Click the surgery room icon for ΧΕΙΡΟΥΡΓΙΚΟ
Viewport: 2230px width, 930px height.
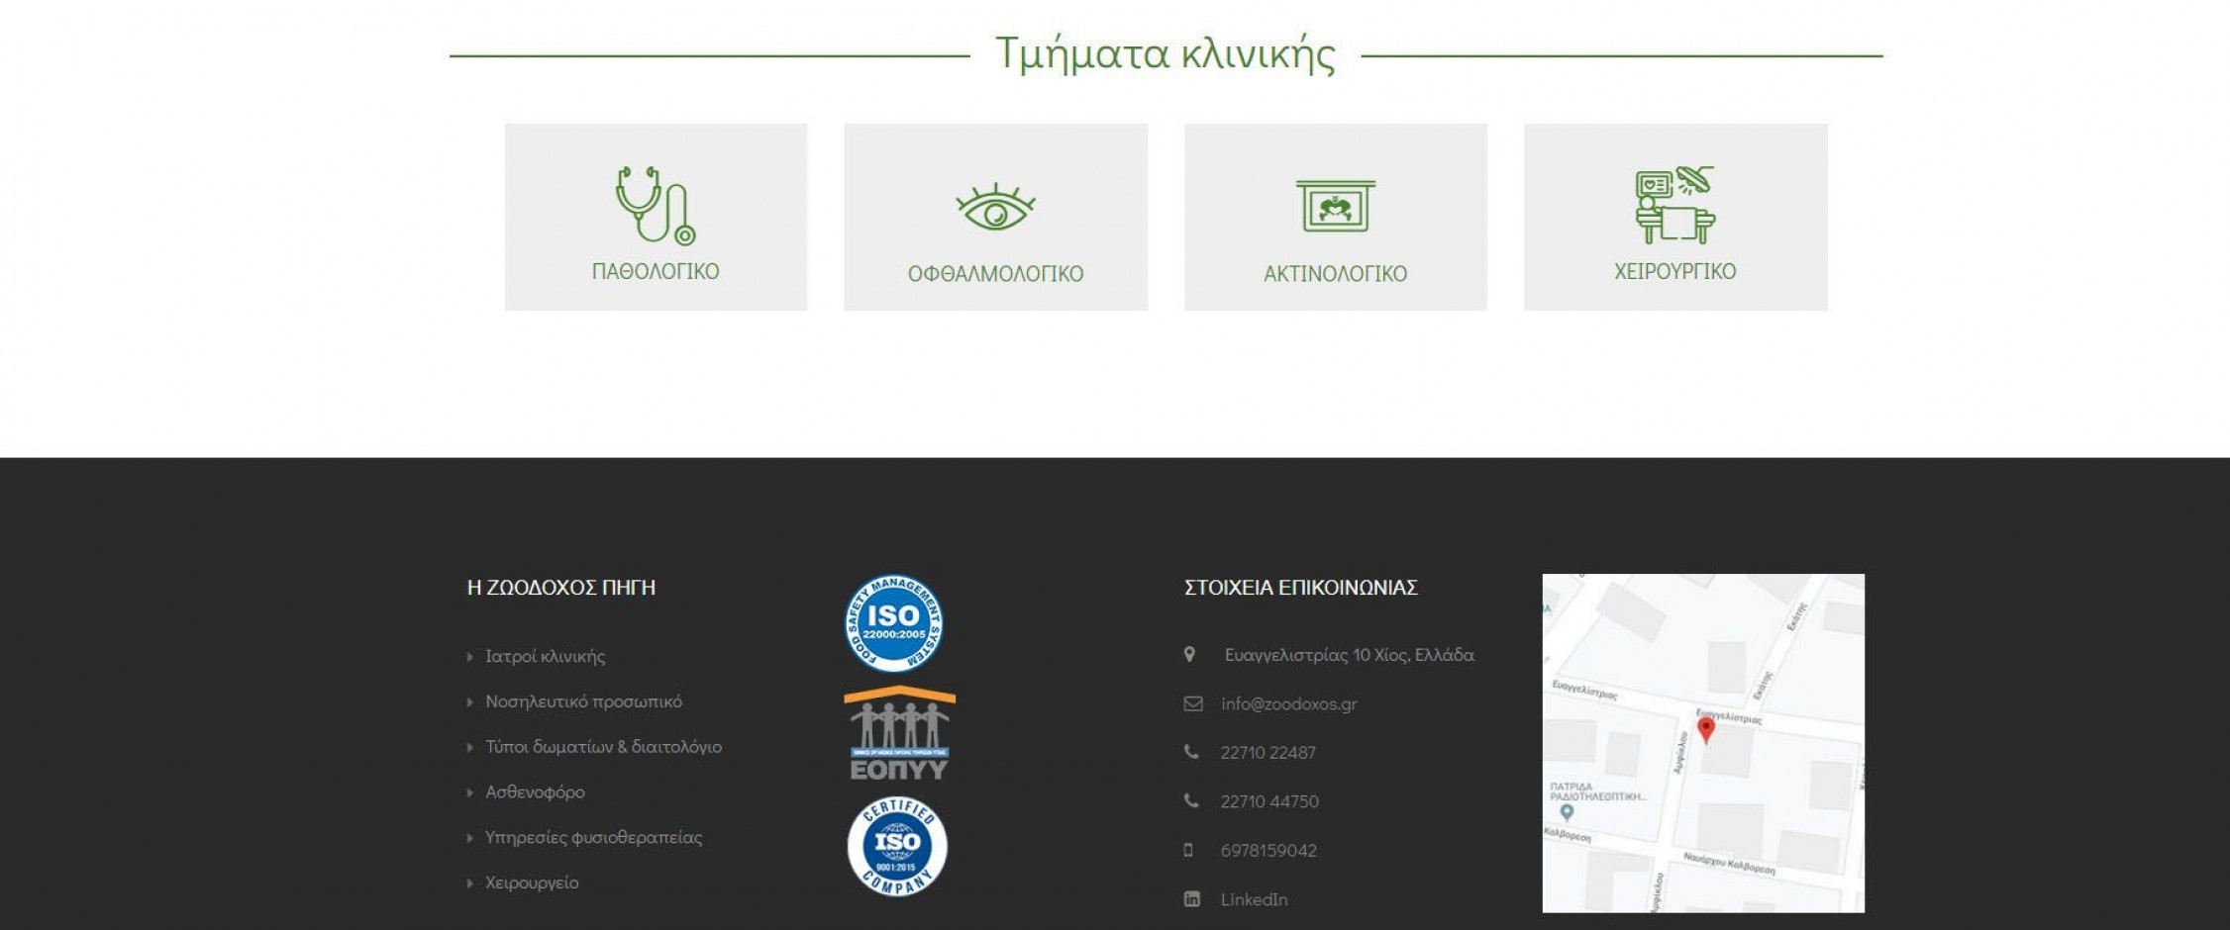tap(1674, 205)
